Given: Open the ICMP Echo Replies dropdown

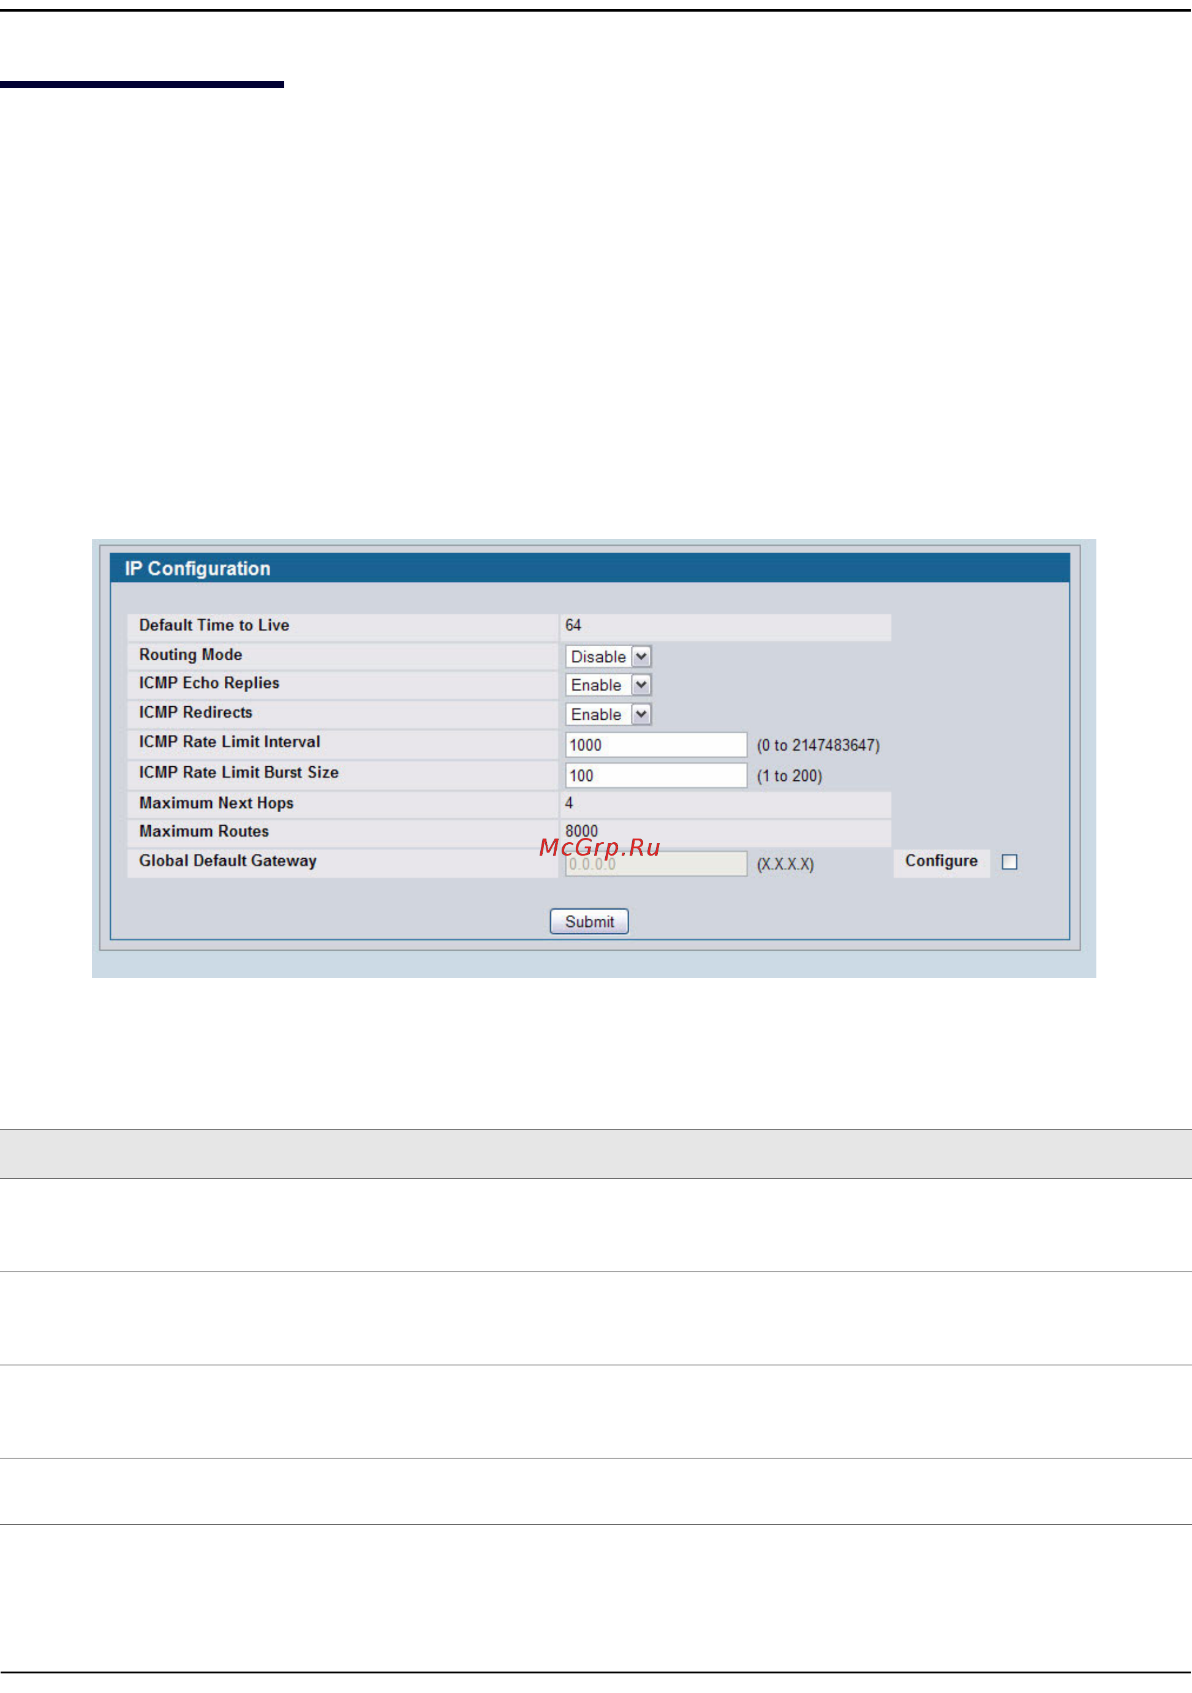Looking at the screenshot, I should tap(608, 685).
